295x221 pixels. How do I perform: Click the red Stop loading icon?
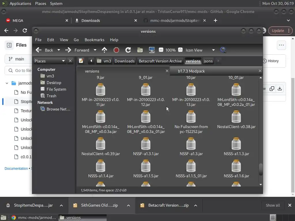tap(116, 50)
